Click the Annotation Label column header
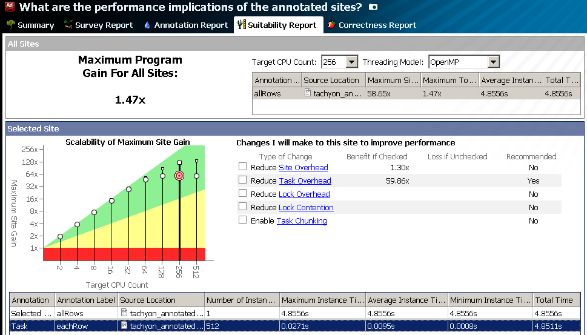 87,300
